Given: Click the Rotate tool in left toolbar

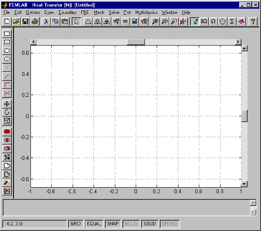Looking at the screenshot, I should pyautogui.click(x=7, y=112).
